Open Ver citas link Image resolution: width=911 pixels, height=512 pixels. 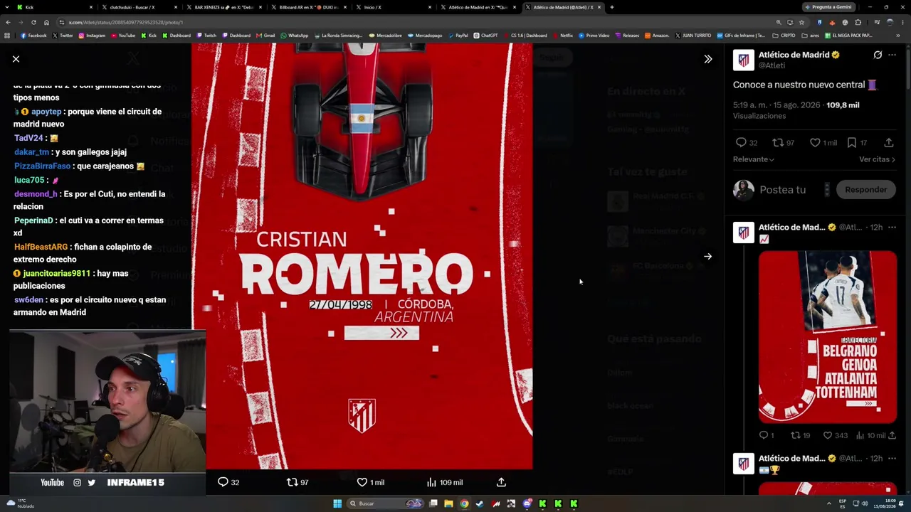pyautogui.click(x=877, y=159)
